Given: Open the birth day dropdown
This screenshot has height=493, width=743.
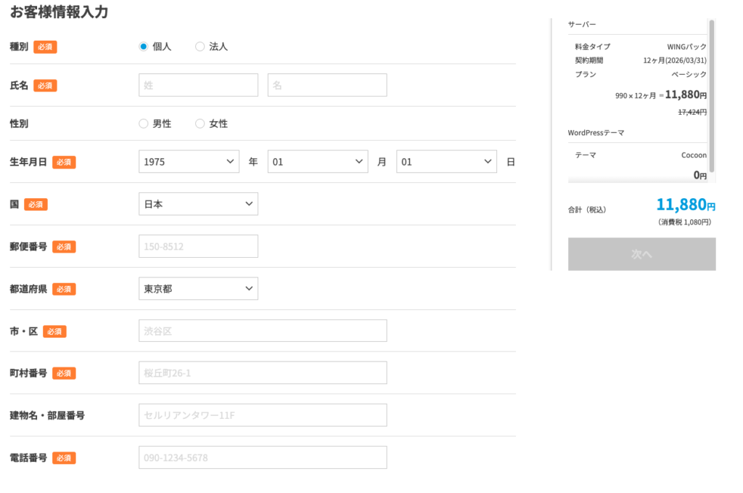Looking at the screenshot, I should (x=446, y=162).
